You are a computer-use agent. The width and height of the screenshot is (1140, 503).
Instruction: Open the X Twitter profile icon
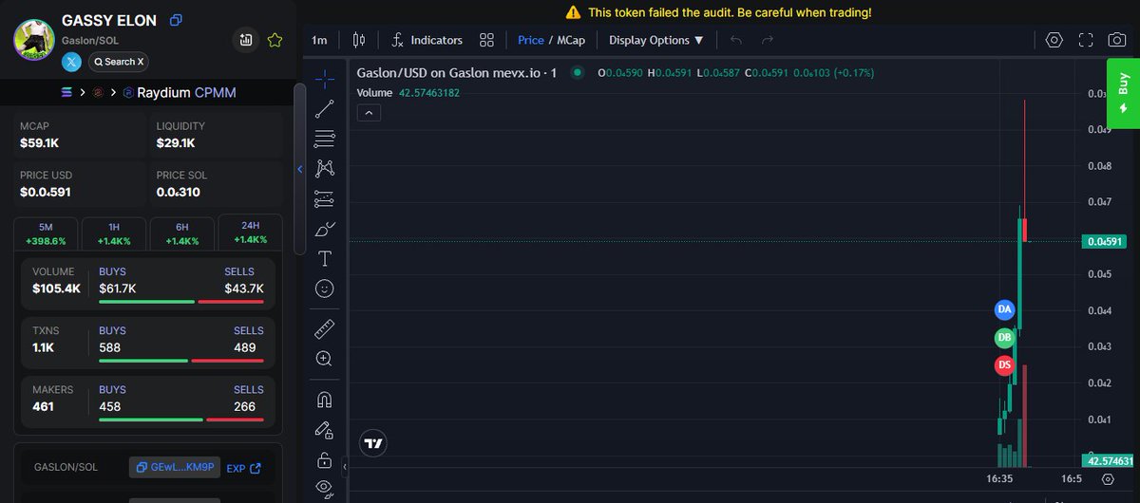click(72, 62)
